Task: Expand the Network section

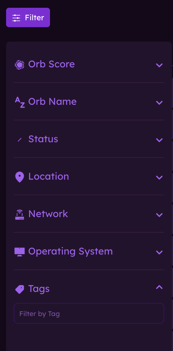Action: click(x=159, y=215)
